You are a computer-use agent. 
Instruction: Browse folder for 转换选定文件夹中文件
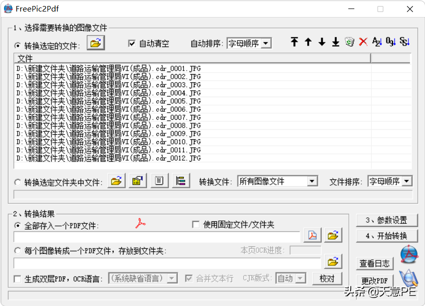(116, 181)
